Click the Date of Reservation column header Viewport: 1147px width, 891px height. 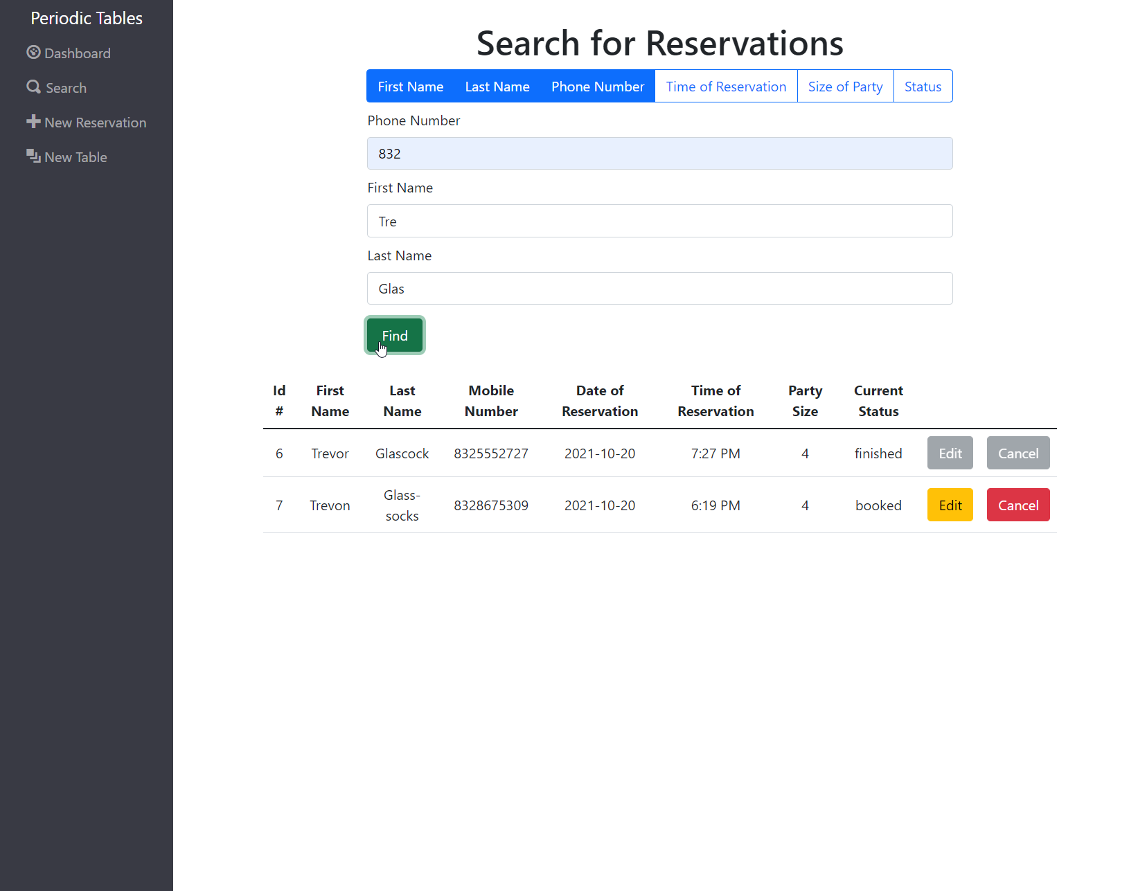point(600,401)
